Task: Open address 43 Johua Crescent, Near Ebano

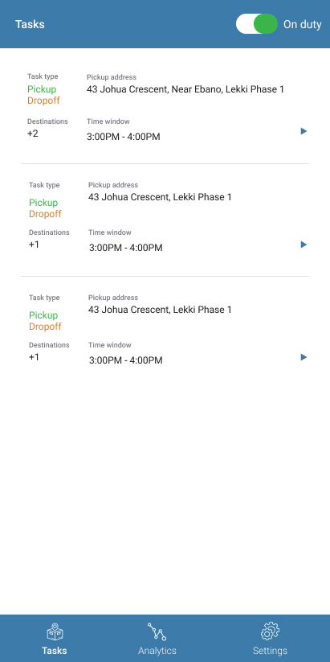Action: (x=185, y=89)
